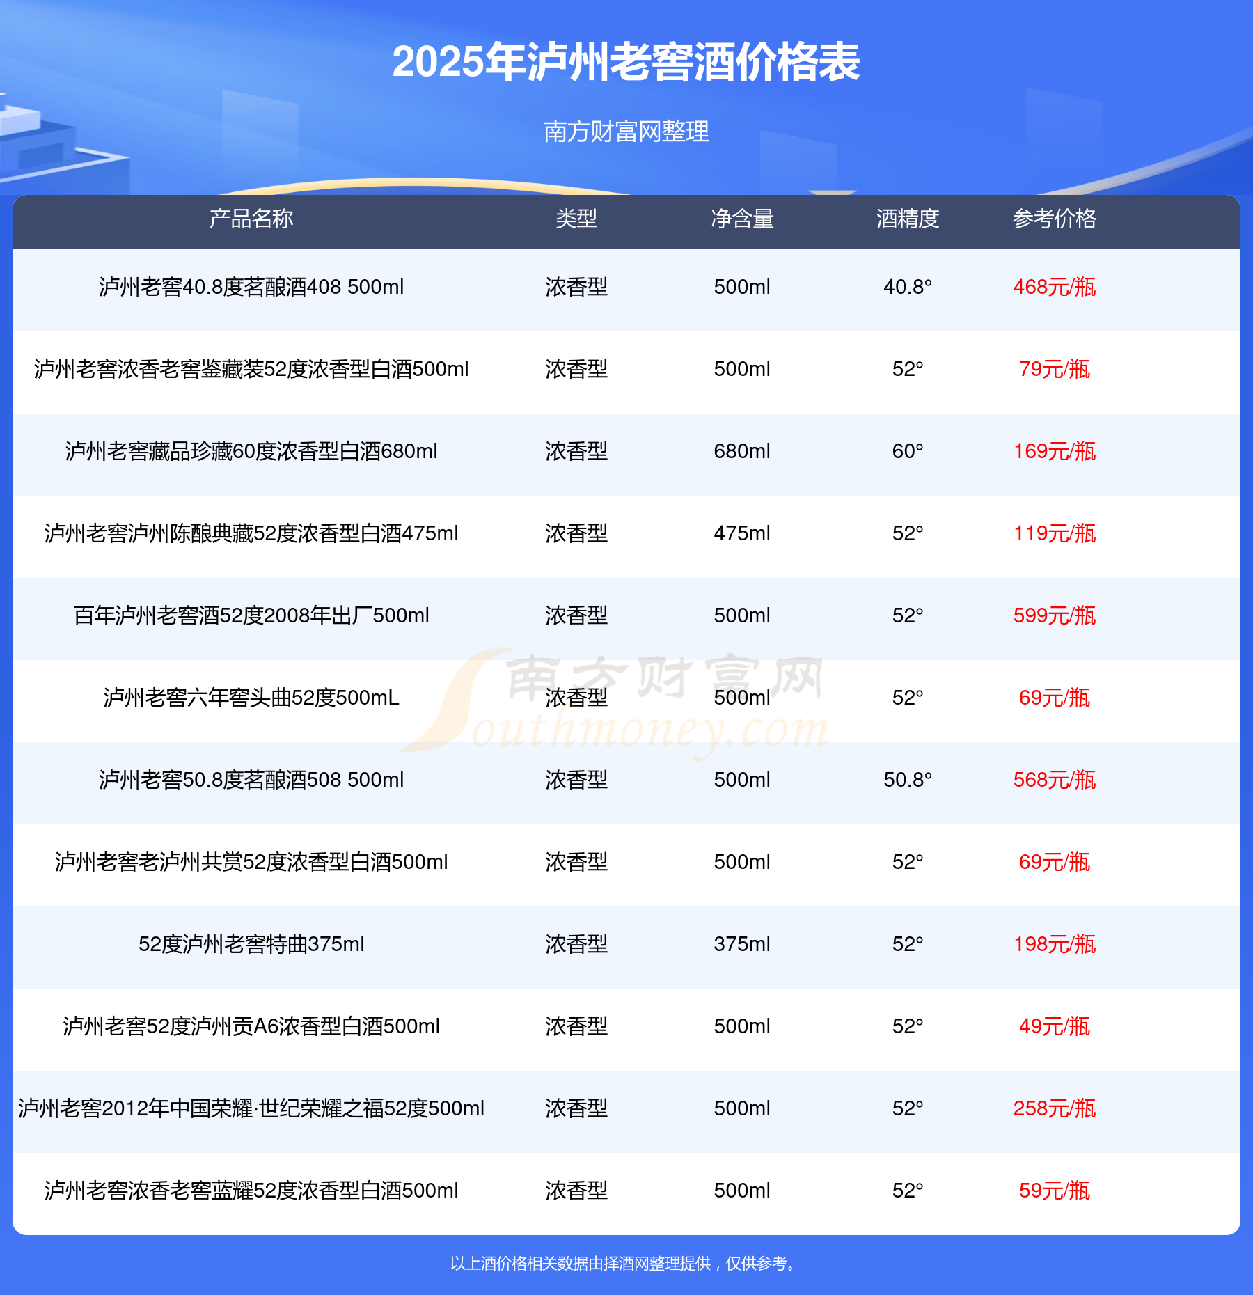
Task: Click "浓香型" in the 茗酿酒408 row
Action: click(576, 287)
